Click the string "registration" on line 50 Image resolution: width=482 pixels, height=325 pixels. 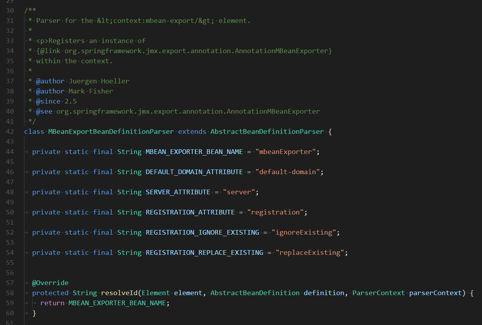(275, 212)
